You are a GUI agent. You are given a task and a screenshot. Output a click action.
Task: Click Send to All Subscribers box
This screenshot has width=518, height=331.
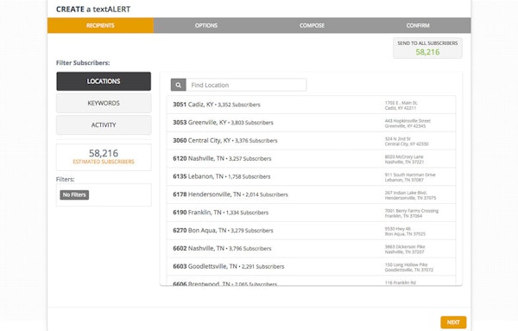(x=427, y=48)
